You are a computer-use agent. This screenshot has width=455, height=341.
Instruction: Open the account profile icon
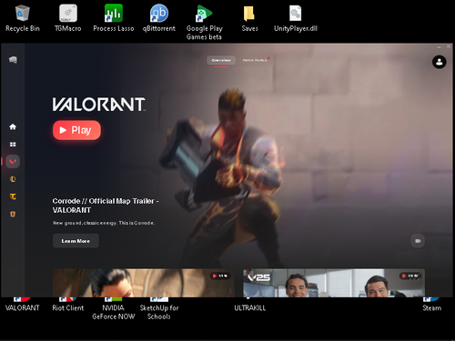pyautogui.click(x=439, y=62)
